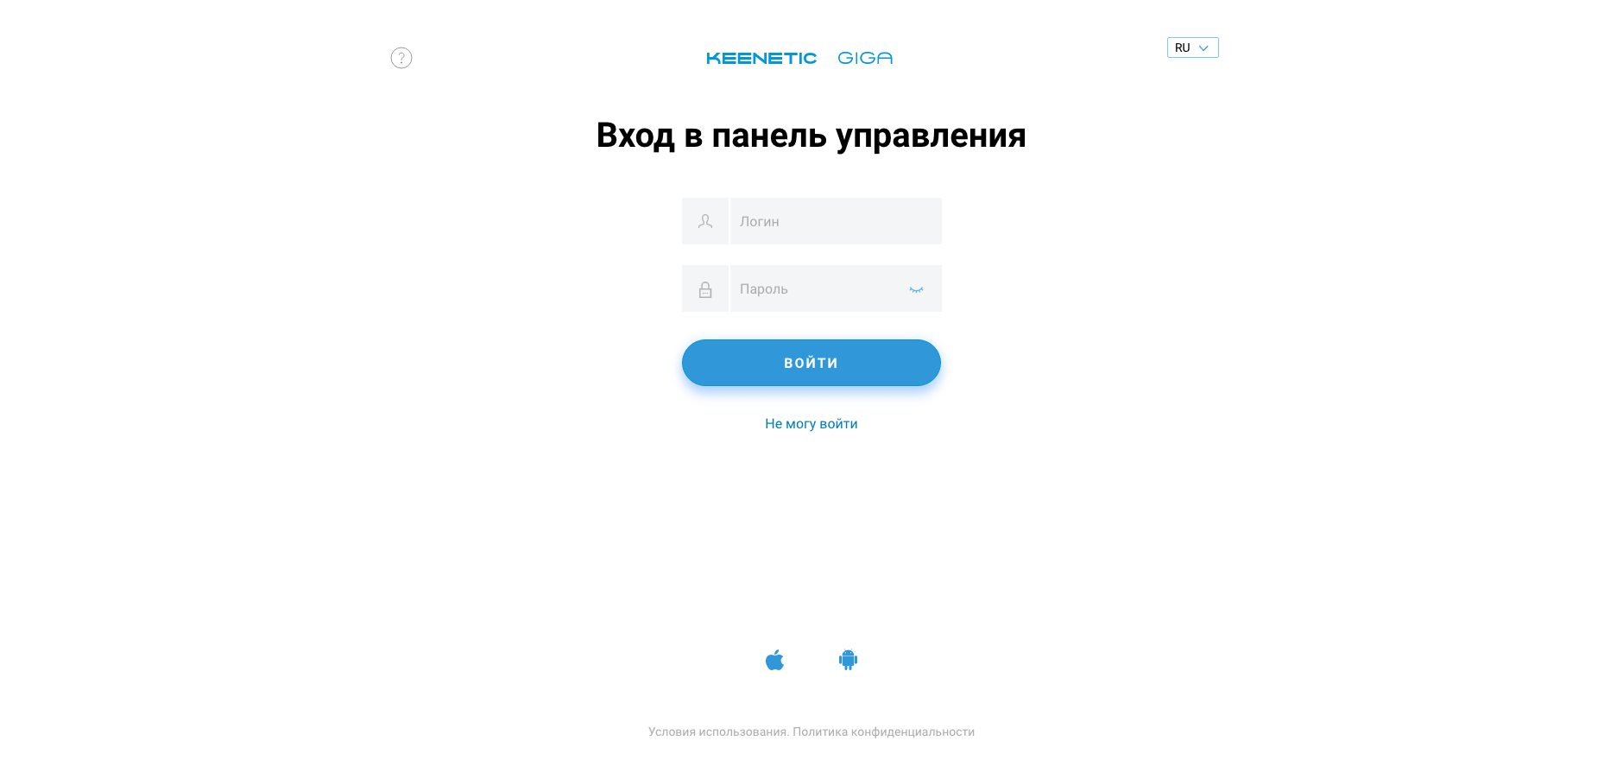Click the Пароль placeholder text
The height and width of the screenshot is (760, 1623).
tap(764, 288)
